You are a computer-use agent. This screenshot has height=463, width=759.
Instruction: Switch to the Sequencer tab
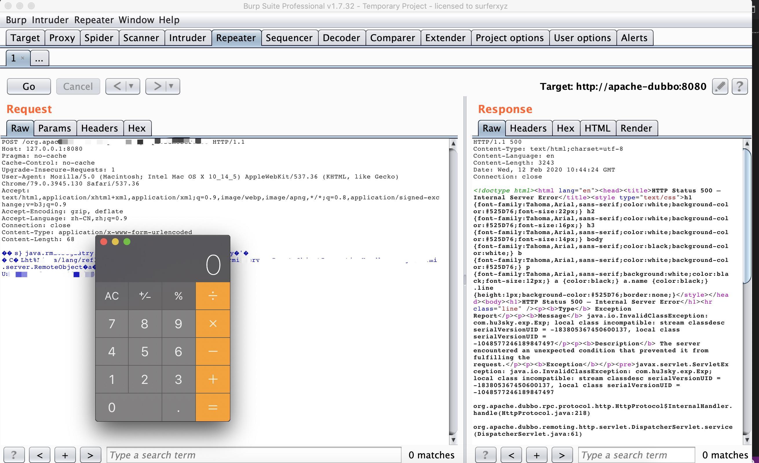[x=289, y=38]
